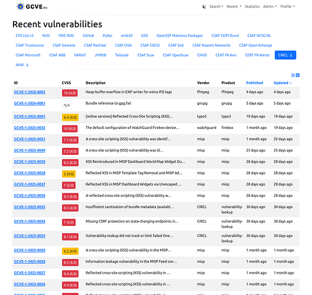The image size is (312, 295).
Task: Switch to CSAF Microsoft tab
Action: click(x=28, y=55)
